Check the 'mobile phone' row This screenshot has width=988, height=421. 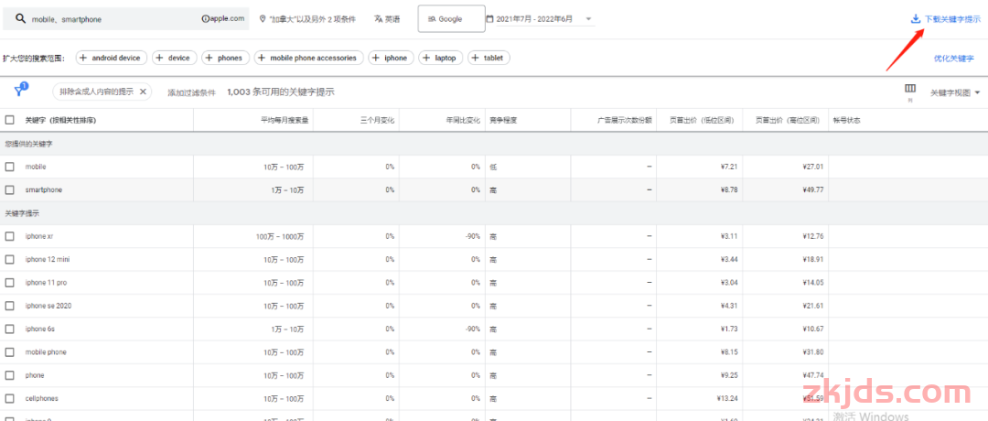point(9,352)
